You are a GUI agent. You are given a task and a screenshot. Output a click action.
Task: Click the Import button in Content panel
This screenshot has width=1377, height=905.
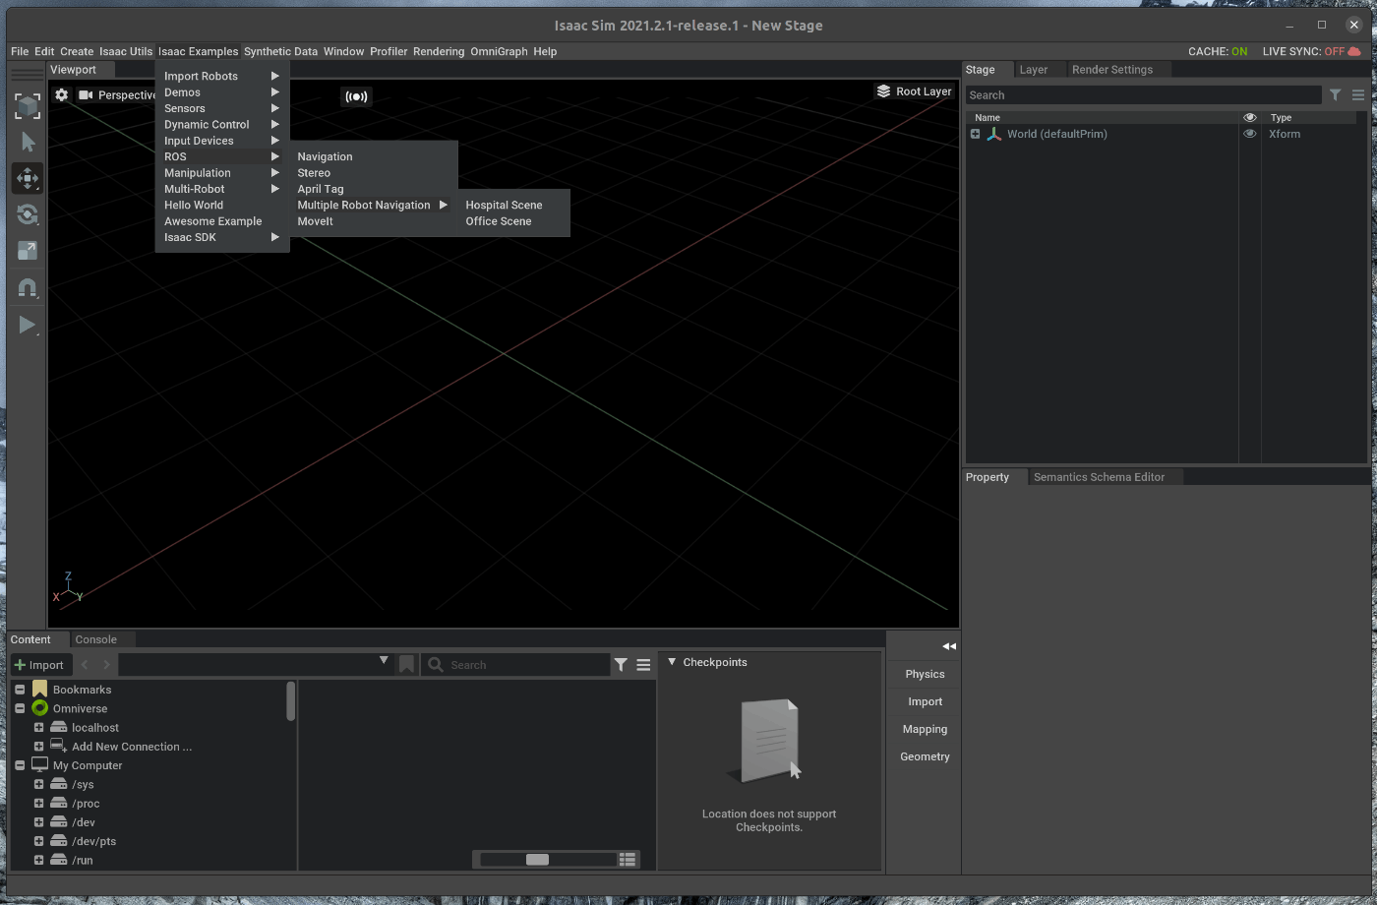pos(39,665)
